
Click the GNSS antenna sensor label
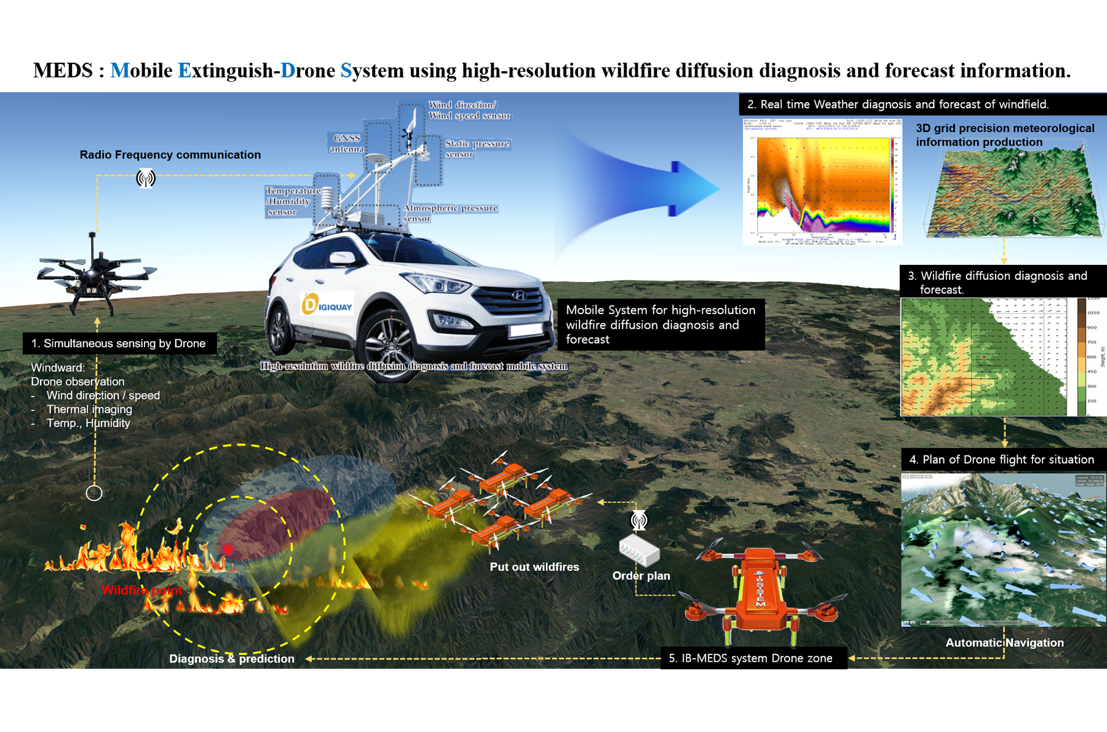[x=346, y=143]
